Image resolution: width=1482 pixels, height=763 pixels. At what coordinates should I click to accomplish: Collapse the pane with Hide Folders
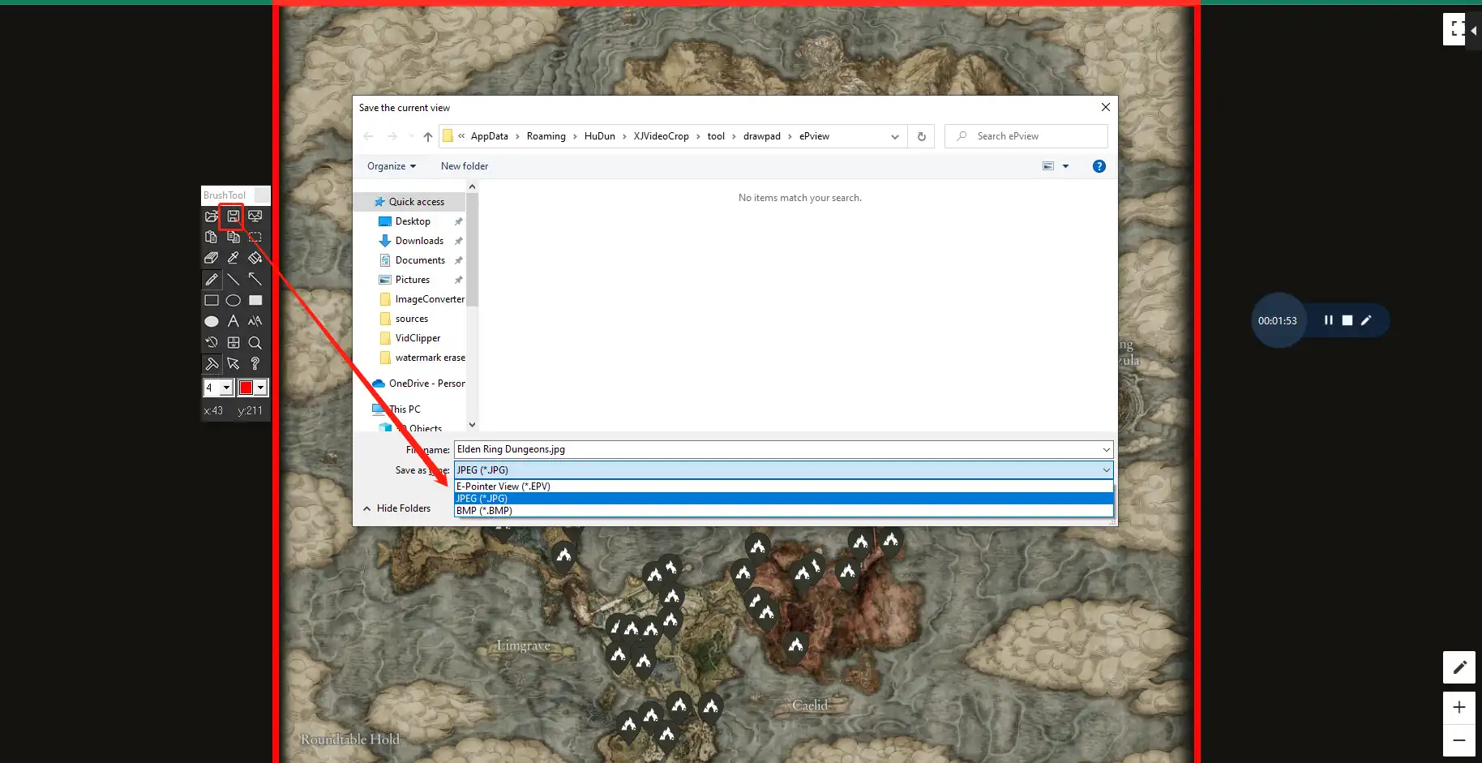click(x=396, y=508)
